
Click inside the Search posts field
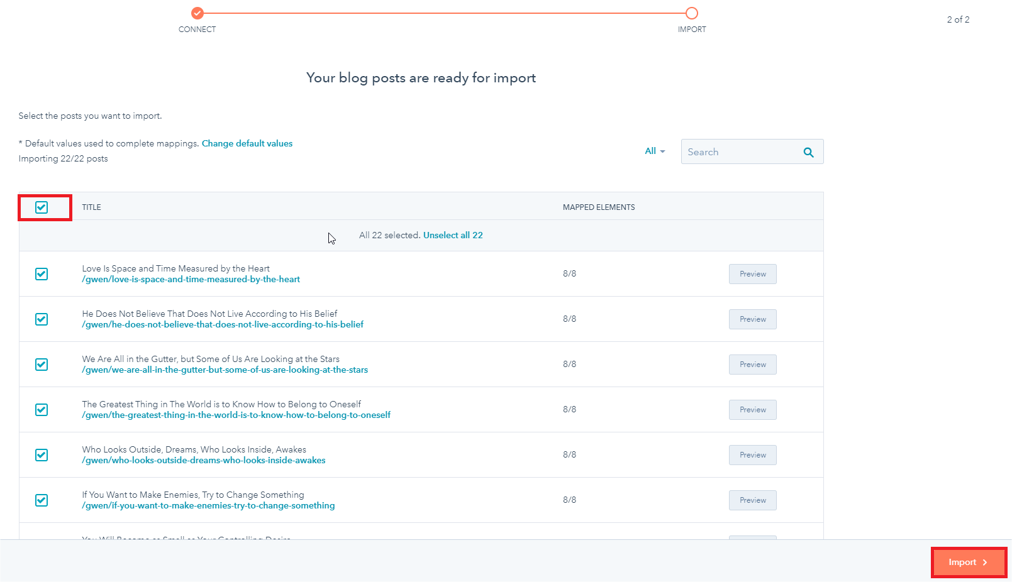click(x=739, y=152)
